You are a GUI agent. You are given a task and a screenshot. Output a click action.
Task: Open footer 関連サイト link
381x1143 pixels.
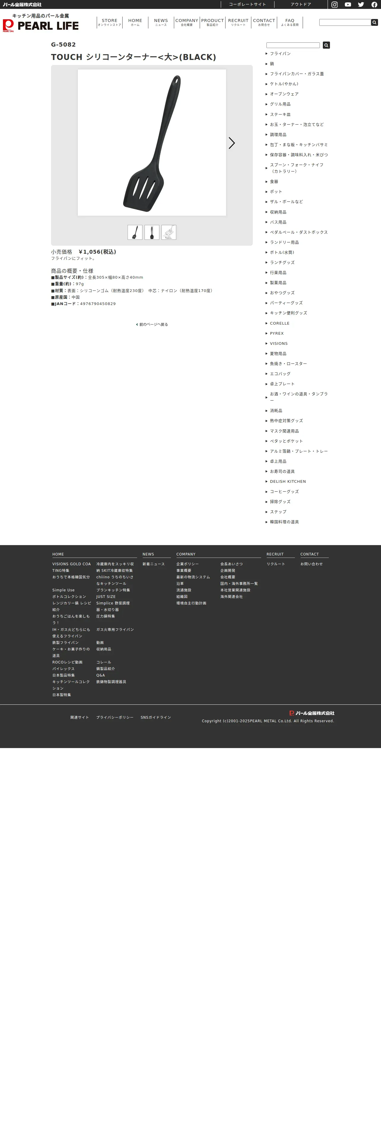click(80, 717)
